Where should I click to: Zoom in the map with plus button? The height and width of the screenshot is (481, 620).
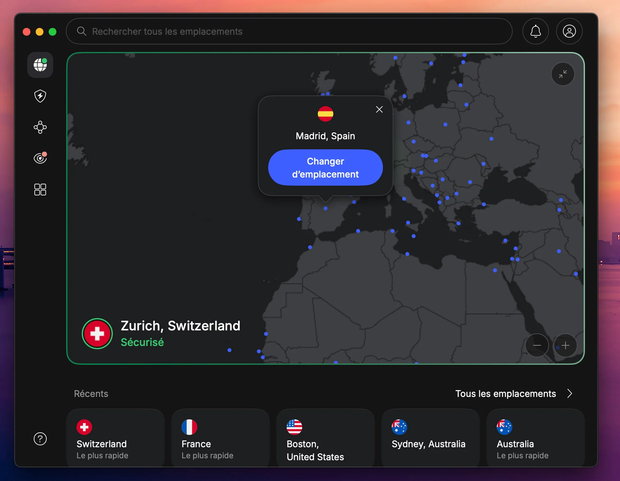click(566, 345)
